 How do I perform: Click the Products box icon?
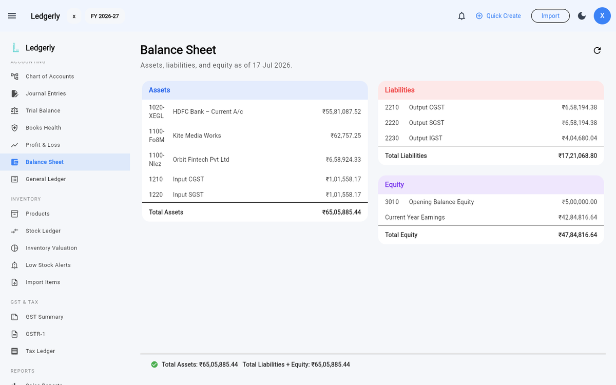[x=15, y=214]
